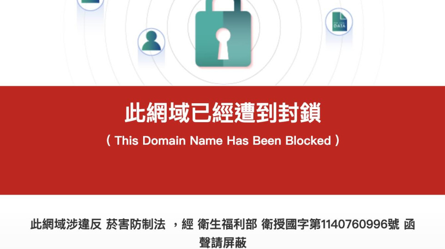
Task: Click the text 菸害防制法
Action: [x=136, y=224]
